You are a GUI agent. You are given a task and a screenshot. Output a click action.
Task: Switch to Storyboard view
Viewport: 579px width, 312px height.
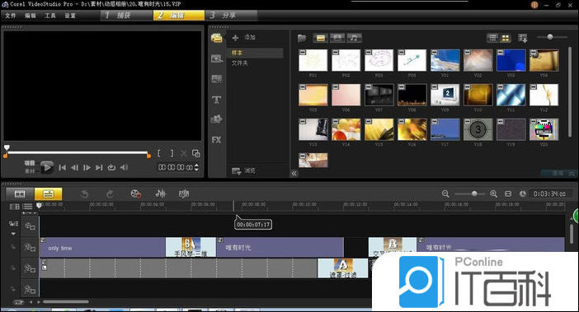coord(20,193)
